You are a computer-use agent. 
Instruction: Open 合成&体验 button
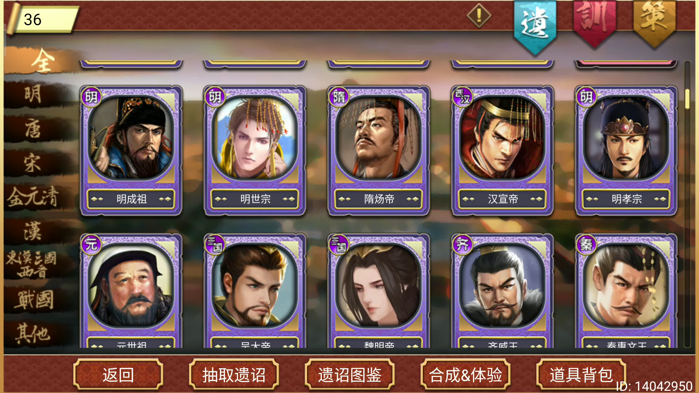tap(465, 375)
